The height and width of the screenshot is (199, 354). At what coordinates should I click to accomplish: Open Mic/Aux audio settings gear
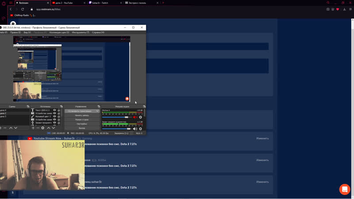[x=141, y=117]
